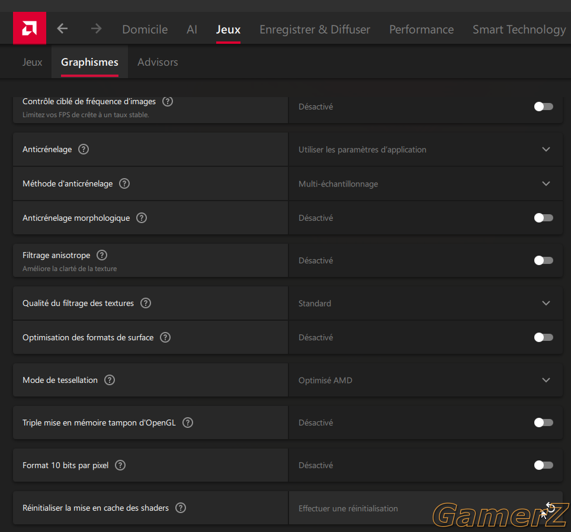Screen dimensions: 571x532
Task: Enable Anticrénelage morphologique toggle
Action: pos(544,218)
